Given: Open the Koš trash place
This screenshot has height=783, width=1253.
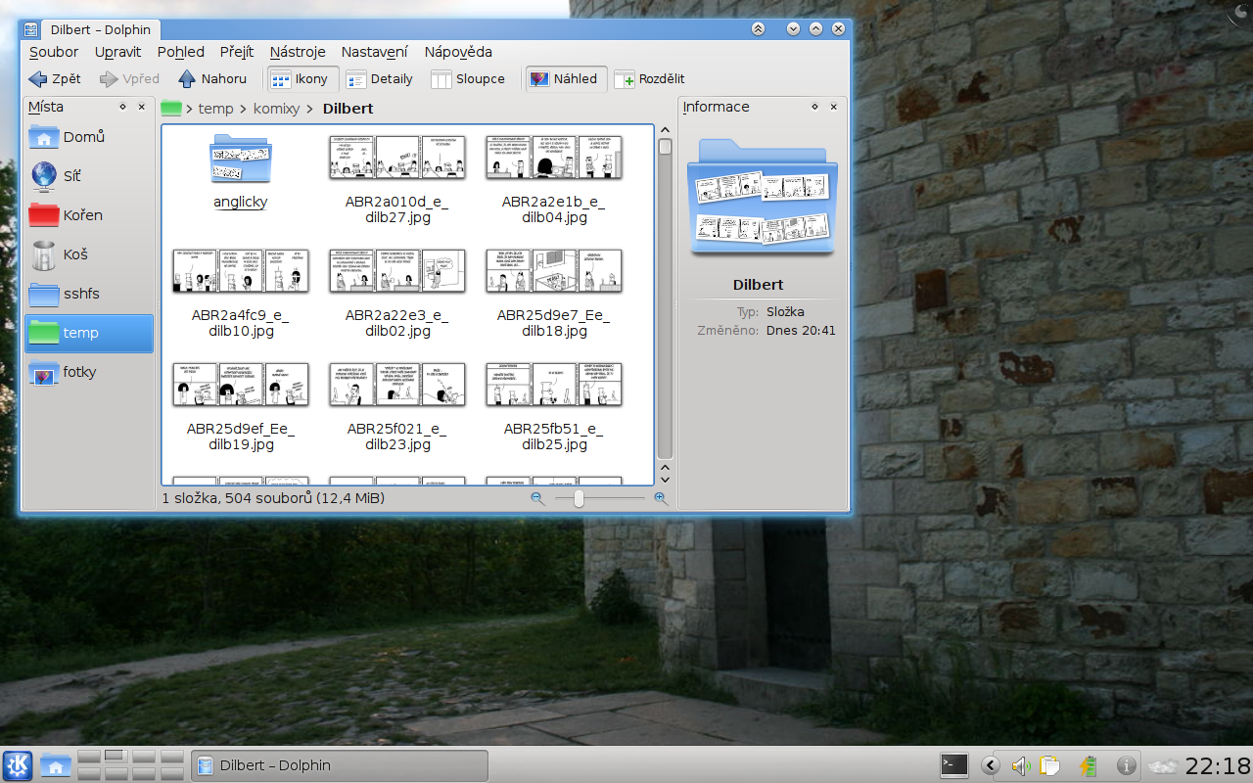Looking at the screenshot, I should (89, 254).
